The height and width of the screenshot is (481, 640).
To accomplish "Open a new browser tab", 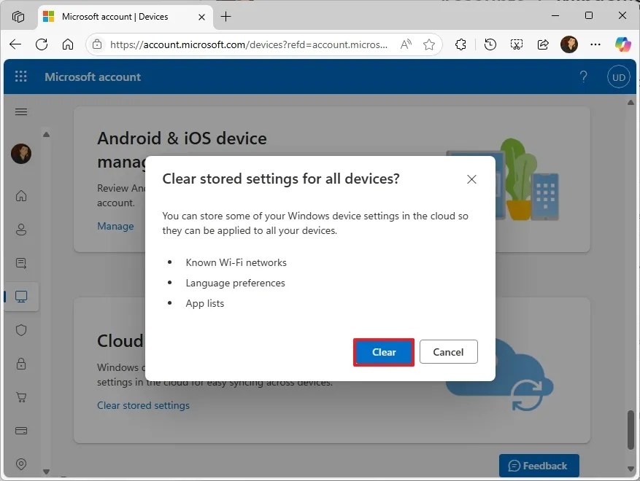I will [x=226, y=16].
